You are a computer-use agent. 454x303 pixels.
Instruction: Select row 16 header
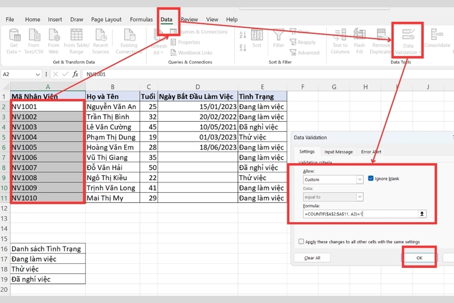(4, 249)
